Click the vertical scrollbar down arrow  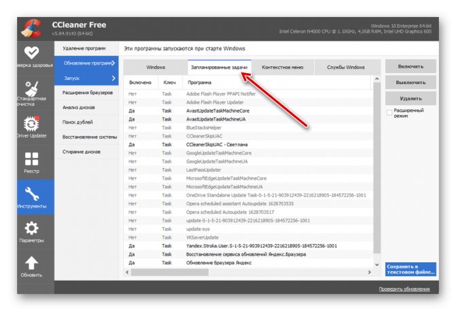(377, 265)
